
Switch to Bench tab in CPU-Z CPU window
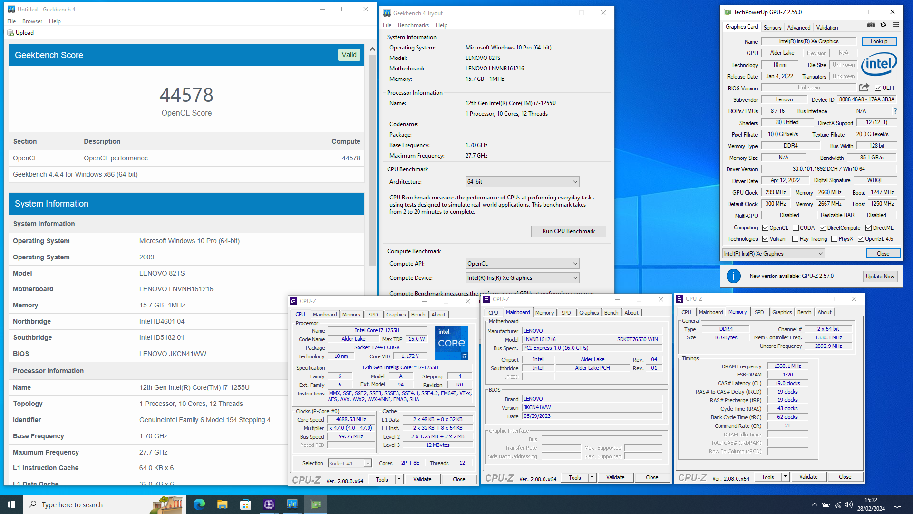pyautogui.click(x=418, y=315)
